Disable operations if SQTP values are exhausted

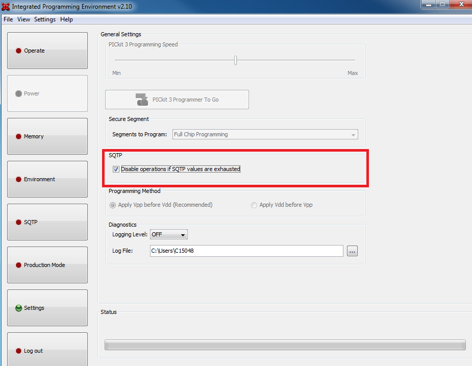coord(116,169)
